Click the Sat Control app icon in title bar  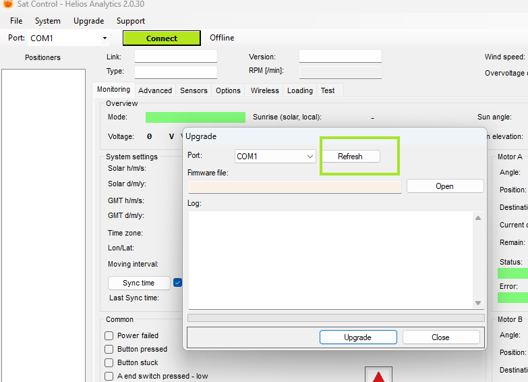click(x=7, y=3)
